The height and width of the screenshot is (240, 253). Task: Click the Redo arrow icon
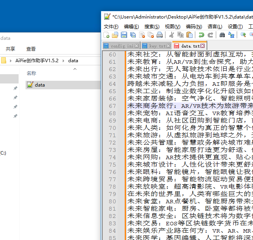click(x=210, y=35)
